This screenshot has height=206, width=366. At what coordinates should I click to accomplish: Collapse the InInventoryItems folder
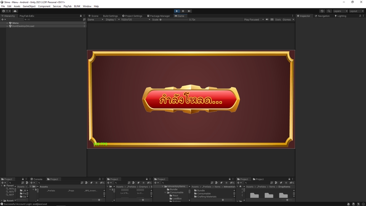click(162, 187)
